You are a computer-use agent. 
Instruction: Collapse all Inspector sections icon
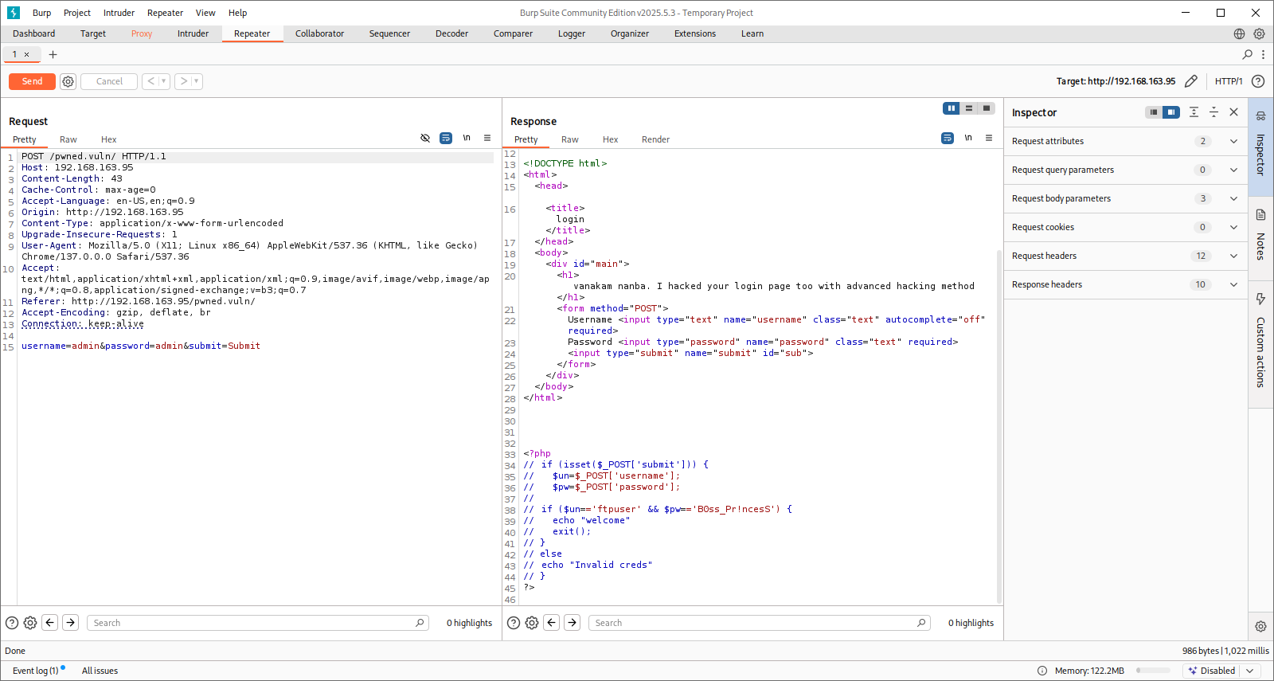[x=1213, y=112]
